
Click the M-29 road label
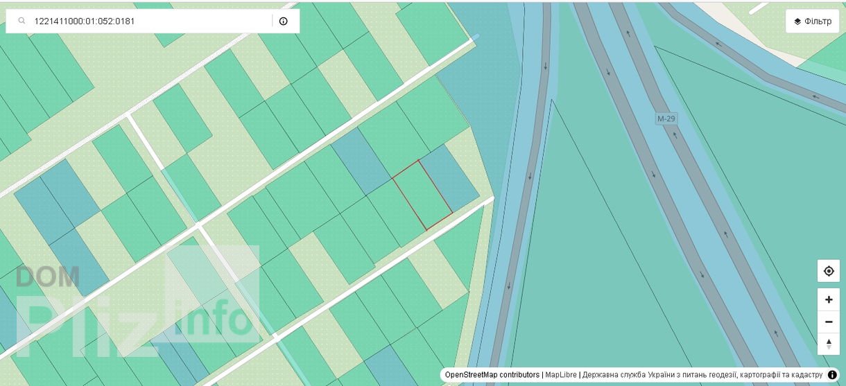point(666,119)
